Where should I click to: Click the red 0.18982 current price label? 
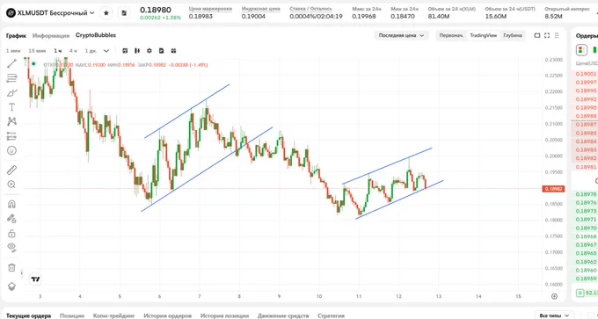[553, 189]
